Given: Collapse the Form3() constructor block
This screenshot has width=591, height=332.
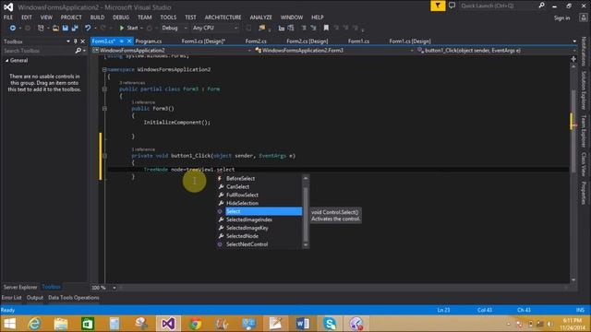Looking at the screenshot, I should 104,109.
